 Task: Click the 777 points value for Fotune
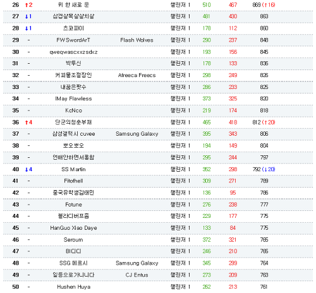[264, 205]
